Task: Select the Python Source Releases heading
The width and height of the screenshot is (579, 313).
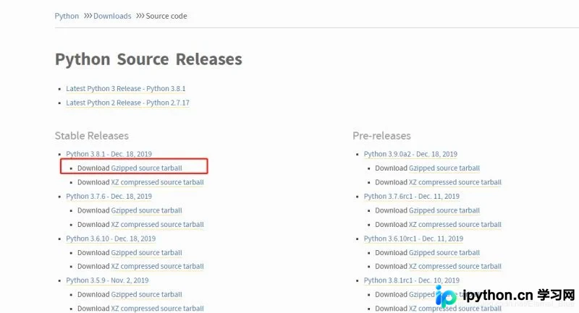Action: pyautogui.click(x=148, y=59)
